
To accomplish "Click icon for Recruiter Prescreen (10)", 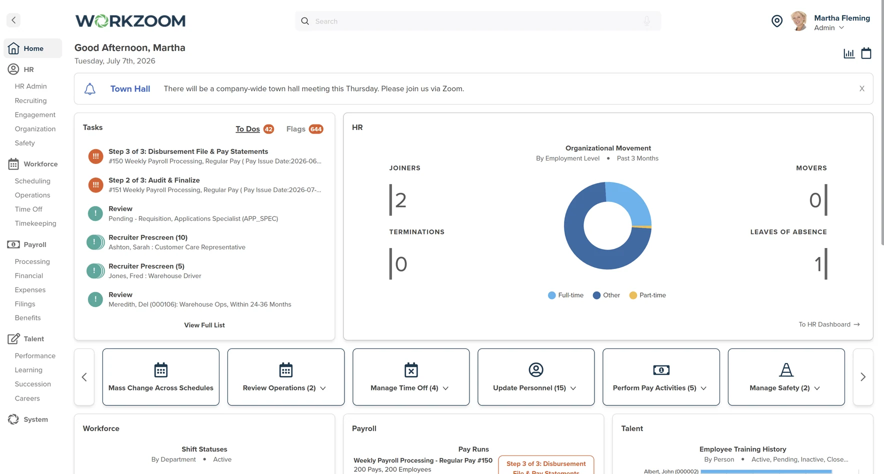I will [95, 242].
